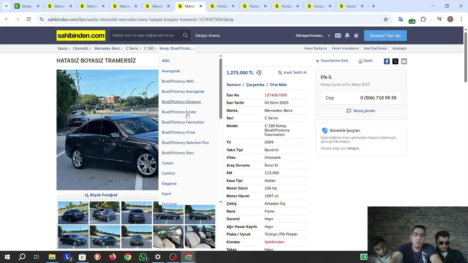Click the Samsun location link

(233, 85)
